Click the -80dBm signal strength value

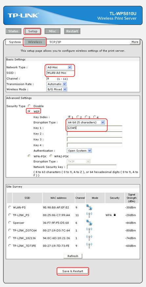coord(131,231)
